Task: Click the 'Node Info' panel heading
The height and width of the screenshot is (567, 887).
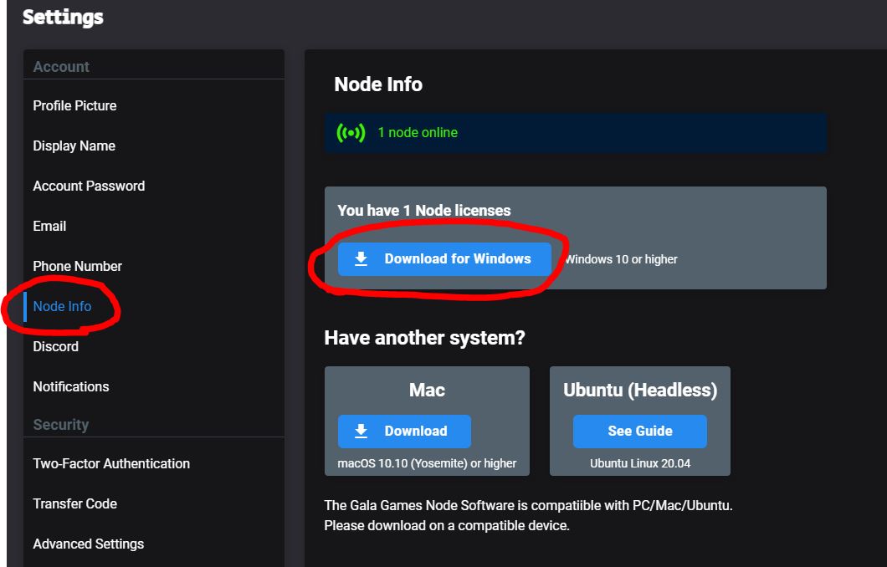Action: (x=378, y=84)
